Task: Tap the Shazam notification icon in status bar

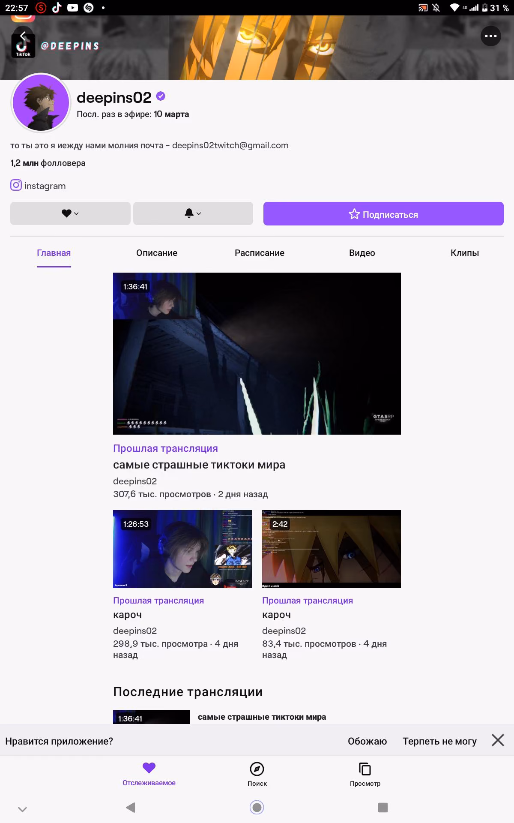Action: [x=89, y=8]
